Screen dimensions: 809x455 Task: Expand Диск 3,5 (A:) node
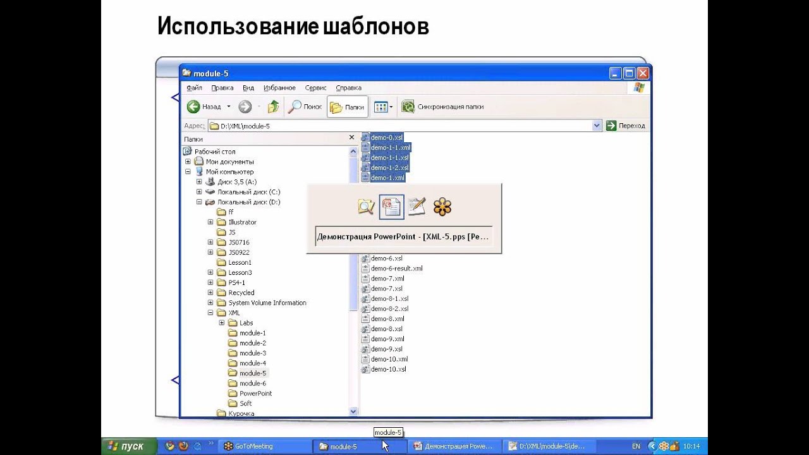[x=199, y=182]
